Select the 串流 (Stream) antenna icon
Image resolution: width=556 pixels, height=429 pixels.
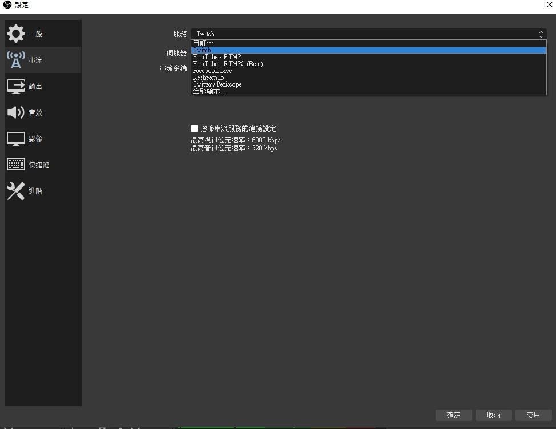click(x=17, y=59)
